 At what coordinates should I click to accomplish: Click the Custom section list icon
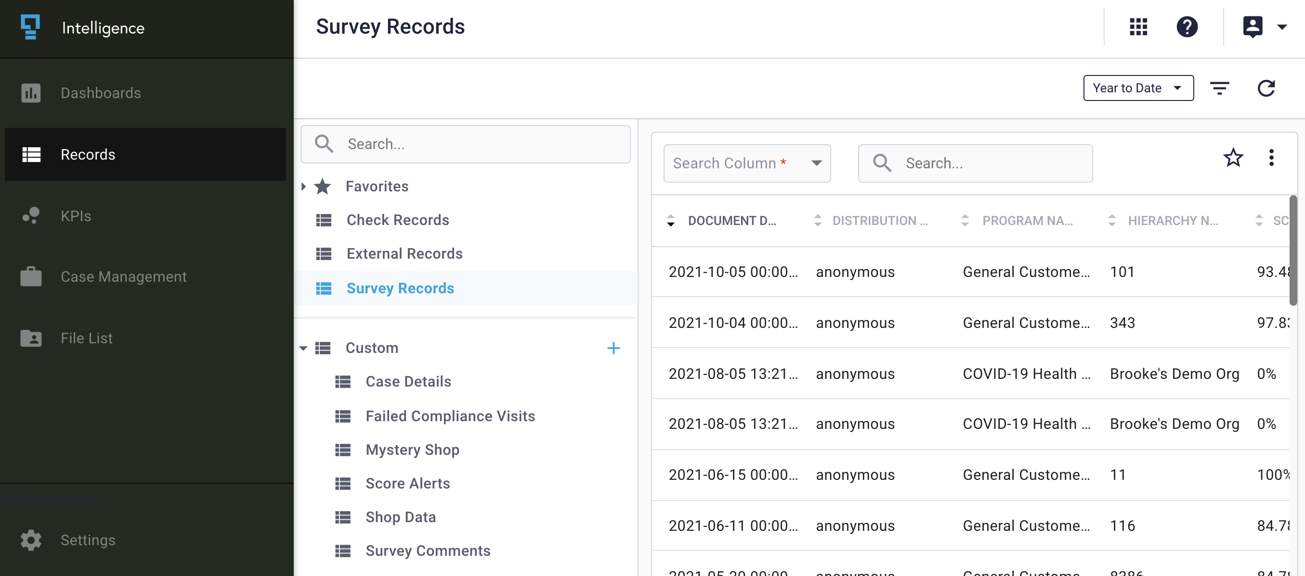pyautogui.click(x=323, y=348)
